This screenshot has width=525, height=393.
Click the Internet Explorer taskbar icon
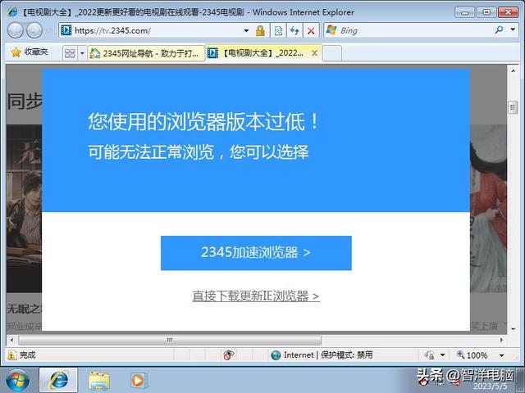pos(58,380)
